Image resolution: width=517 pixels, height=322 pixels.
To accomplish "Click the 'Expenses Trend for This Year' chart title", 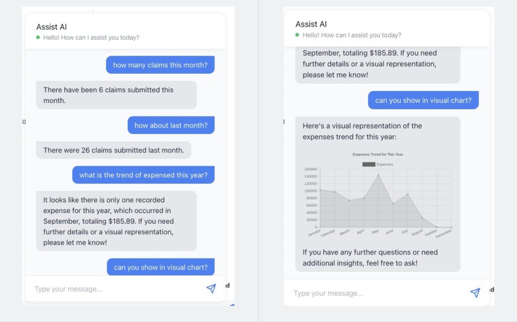I will (378, 154).
